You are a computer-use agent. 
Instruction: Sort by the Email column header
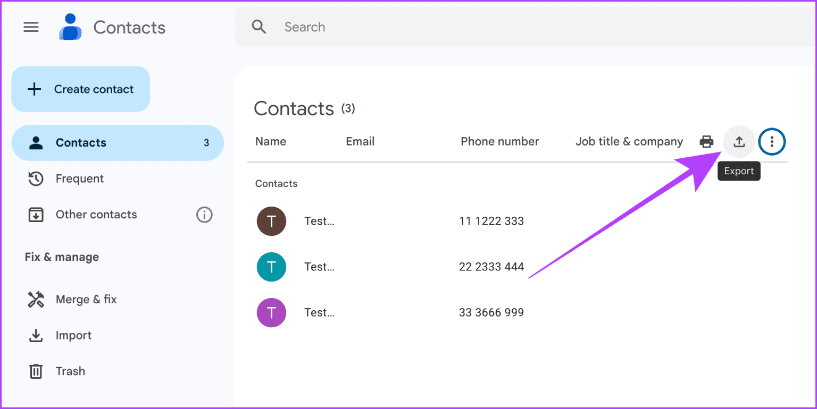[360, 141]
